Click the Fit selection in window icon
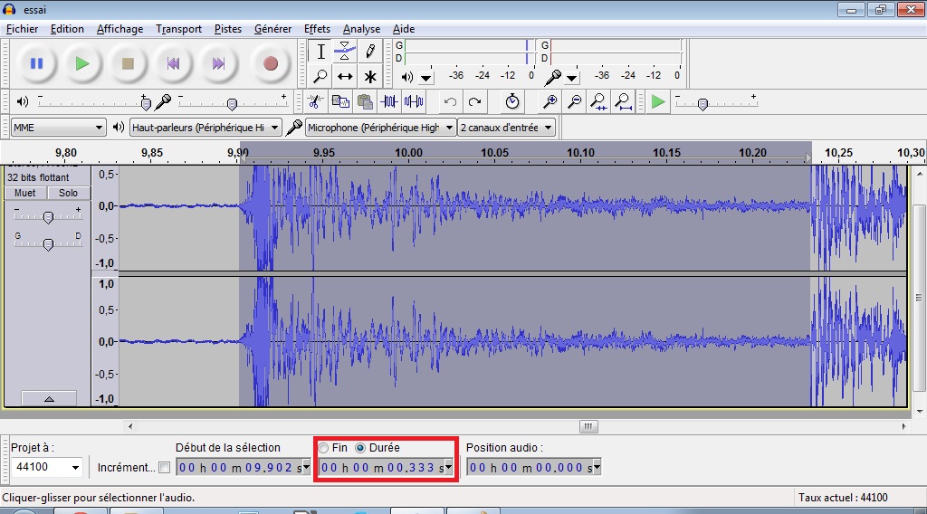927x514 pixels. click(599, 101)
